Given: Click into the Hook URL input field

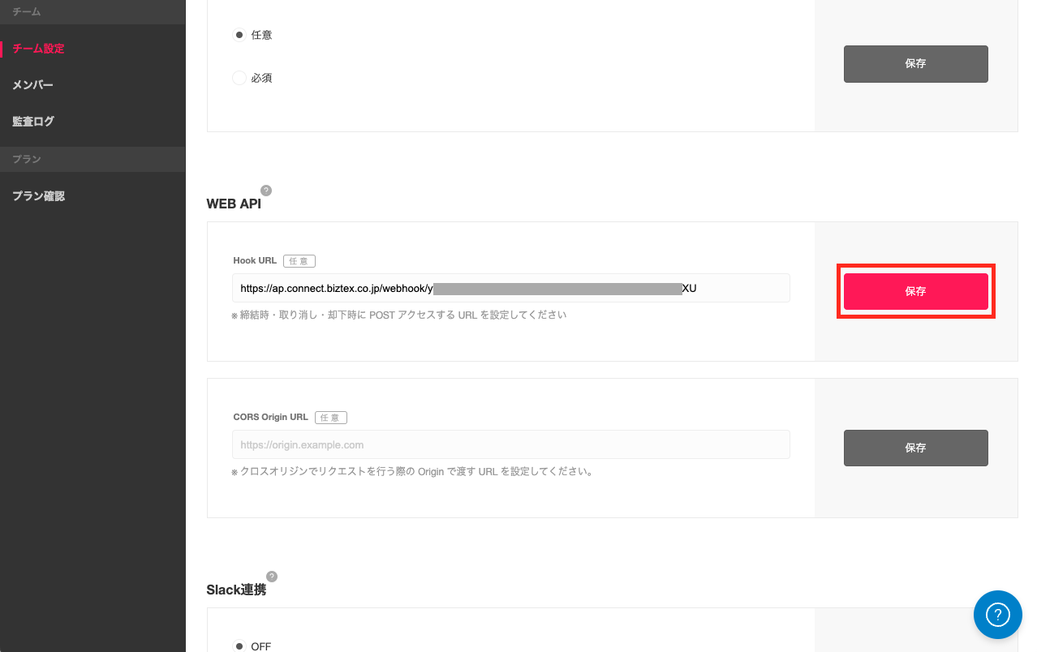Looking at the screenshot, I should tap(510, 288).
